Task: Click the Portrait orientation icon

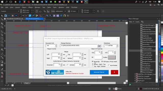Action: click(37, 11)
